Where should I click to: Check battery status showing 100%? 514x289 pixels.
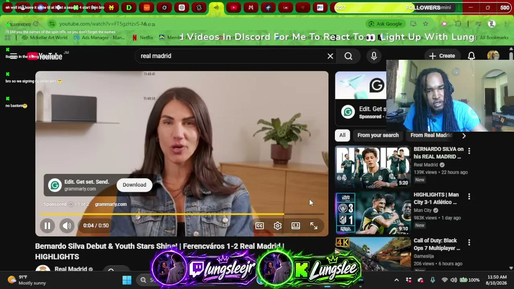[x=469, y=280]
